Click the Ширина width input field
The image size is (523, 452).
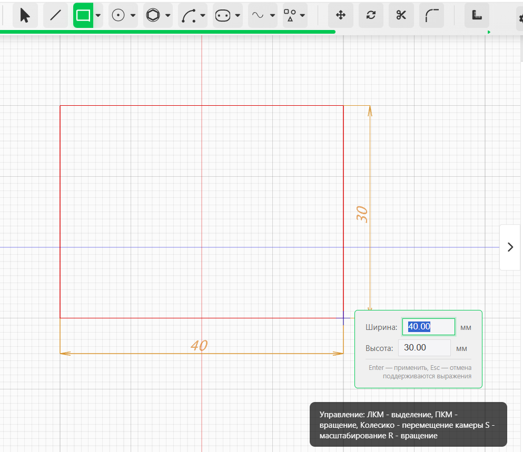point(429,327)
